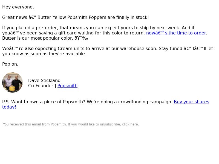The height and width of the screenshot is (164, 219).
Task: Click the garbled emoji characters after "popular color."
Action: coord(81,38)
